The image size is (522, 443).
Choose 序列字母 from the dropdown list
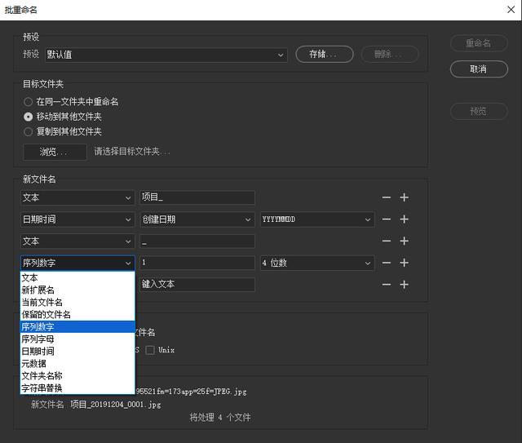pos(77,339)
